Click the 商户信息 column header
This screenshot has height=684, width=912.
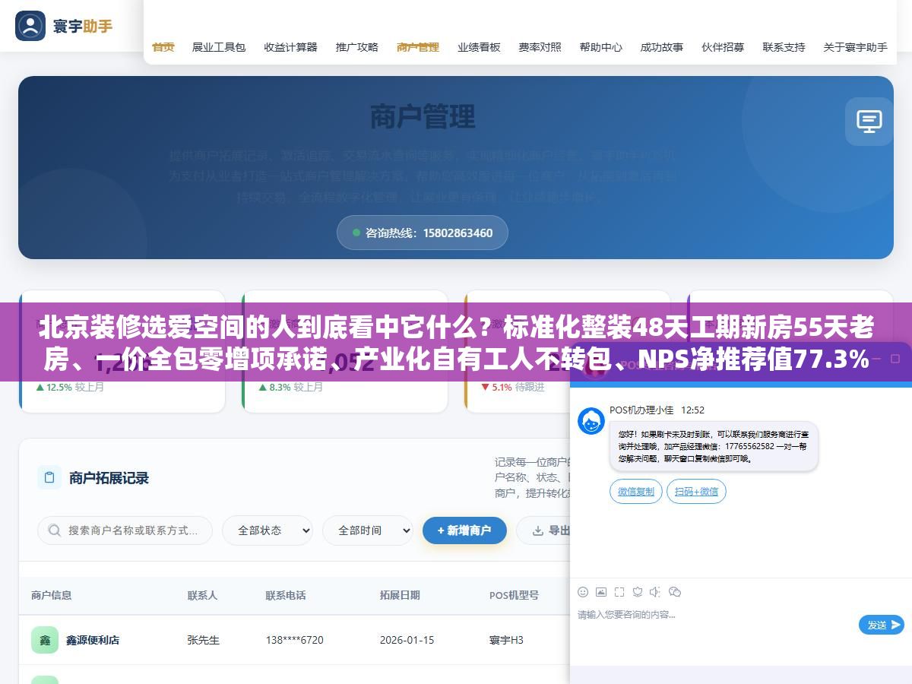click(52, 595)
